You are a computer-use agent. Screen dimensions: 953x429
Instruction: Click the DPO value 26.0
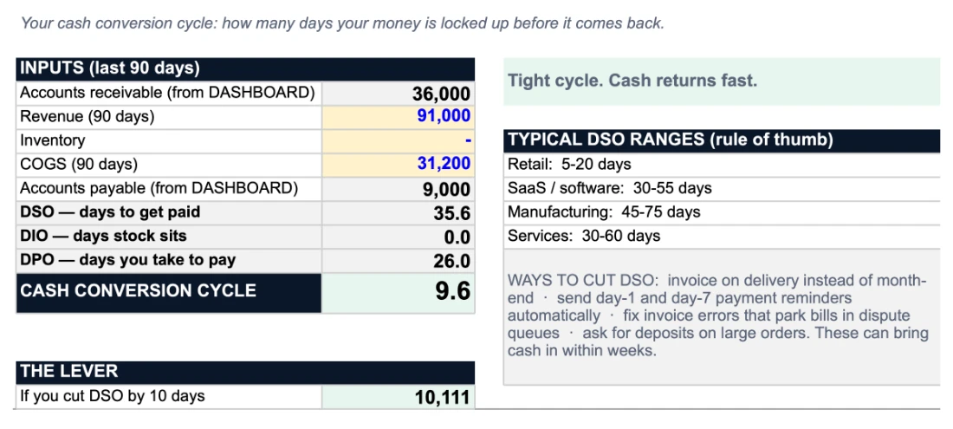point(399,261)
